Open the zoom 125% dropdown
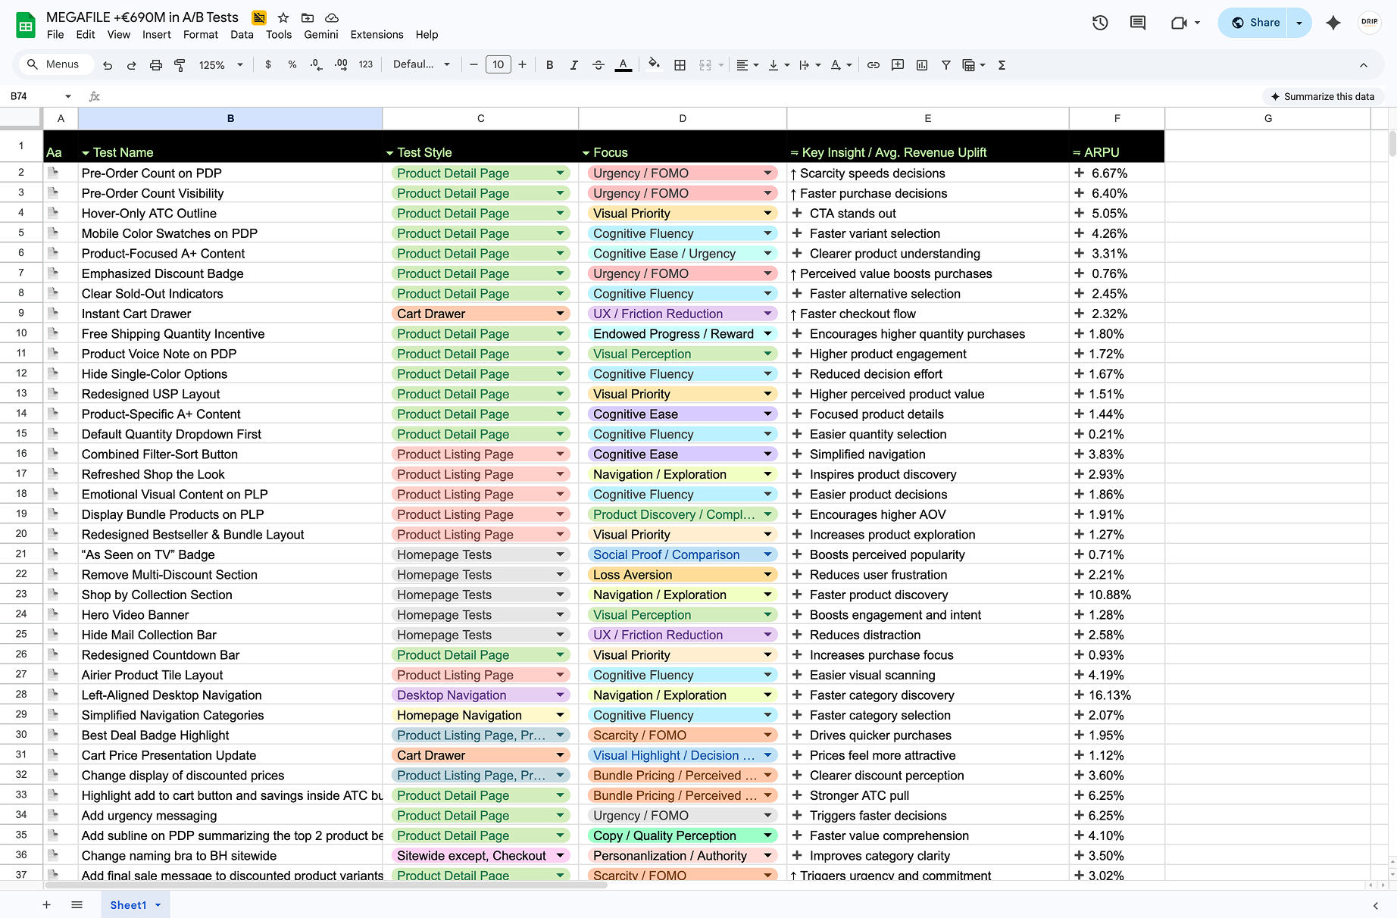Screen dimensions: 1397x918 [x=220, y=65]
